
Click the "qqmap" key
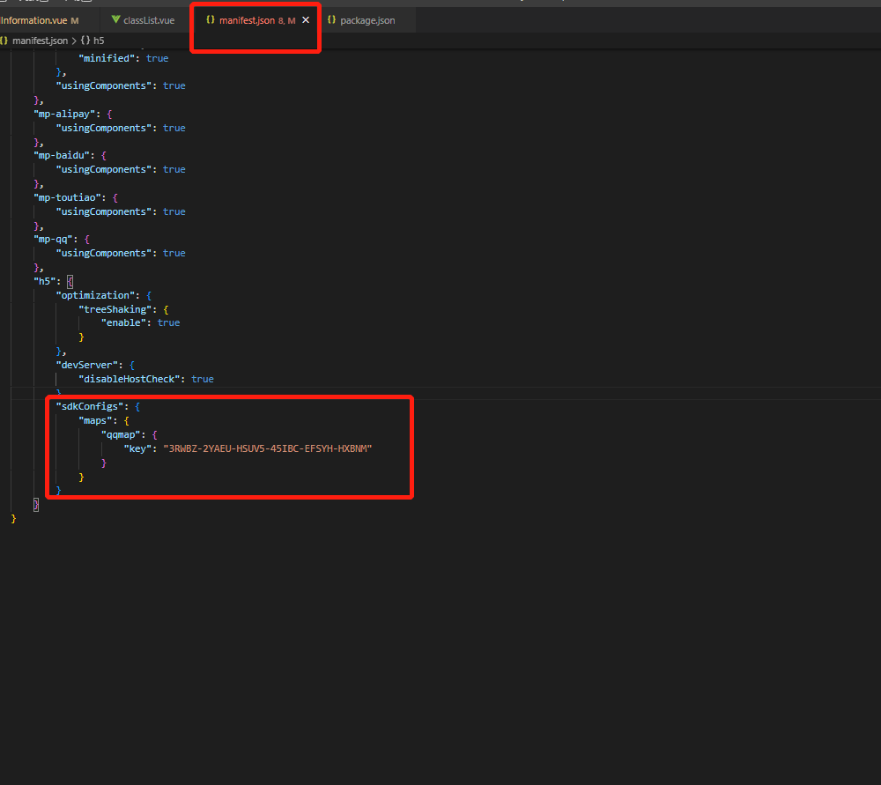121,435
